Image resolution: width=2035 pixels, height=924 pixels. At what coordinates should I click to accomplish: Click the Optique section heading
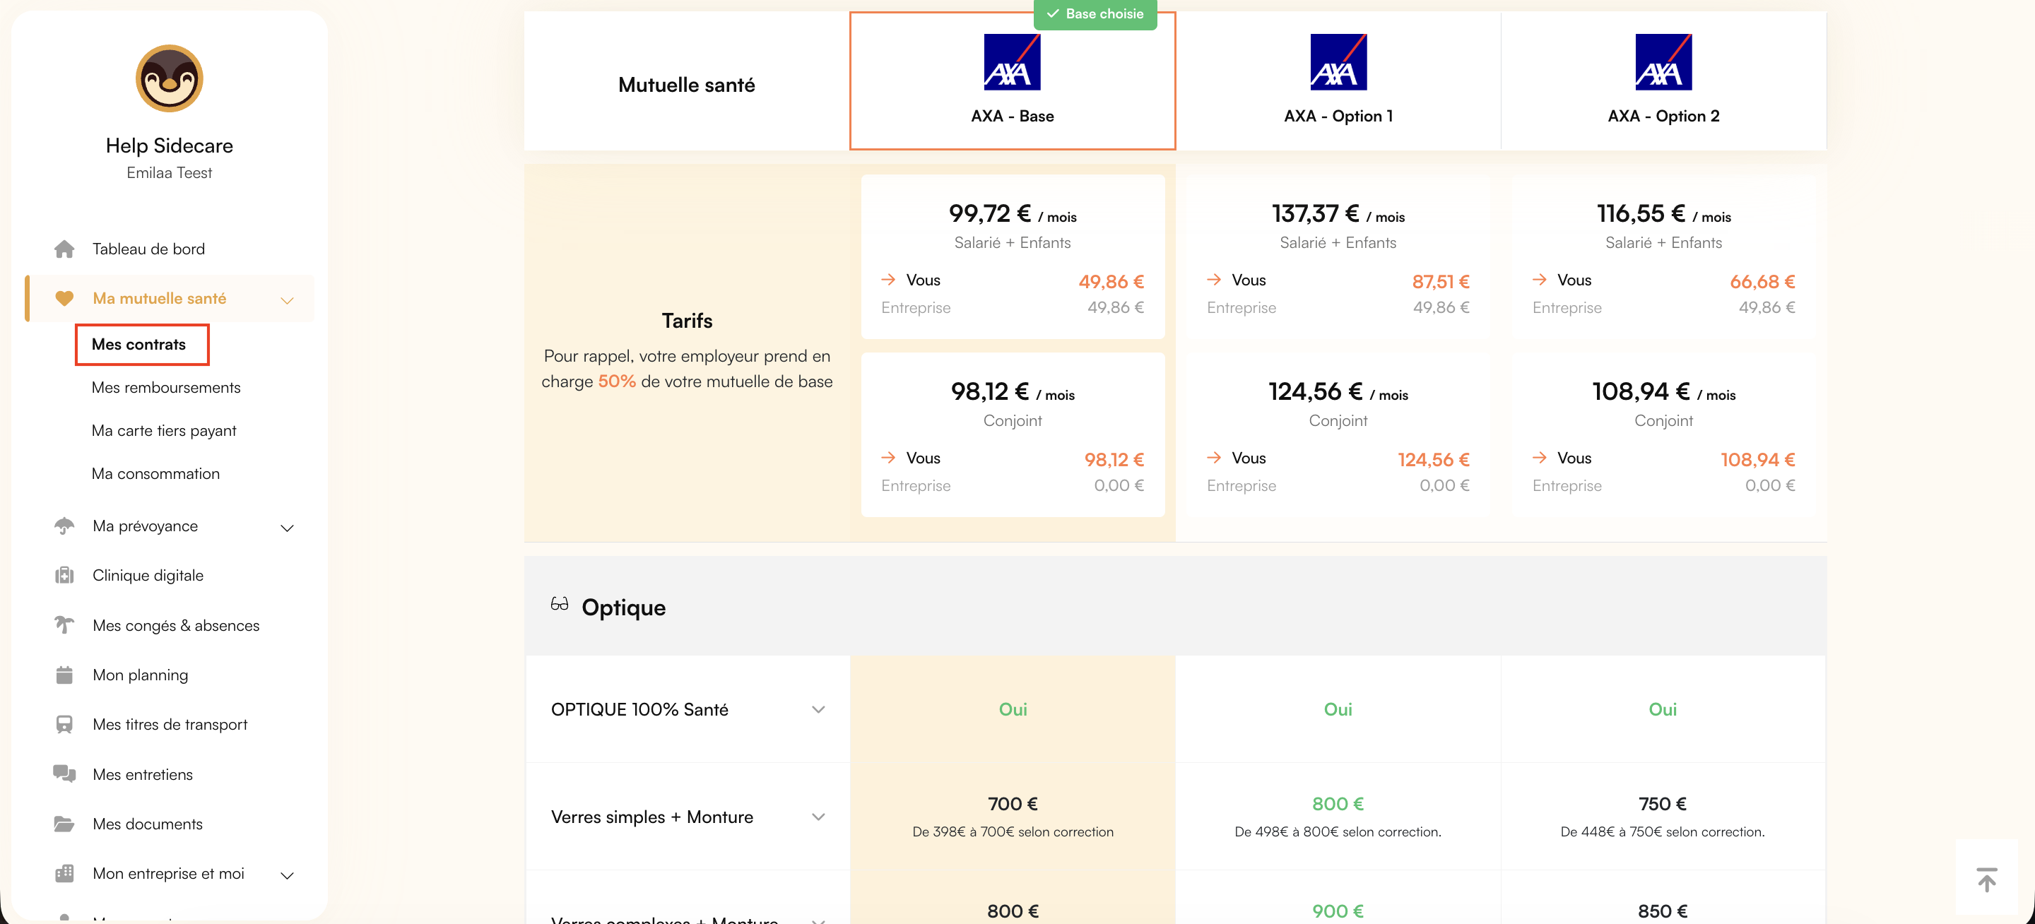pos(623,608)
